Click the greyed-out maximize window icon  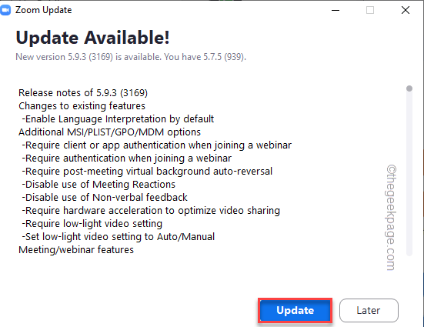point(370,10)
